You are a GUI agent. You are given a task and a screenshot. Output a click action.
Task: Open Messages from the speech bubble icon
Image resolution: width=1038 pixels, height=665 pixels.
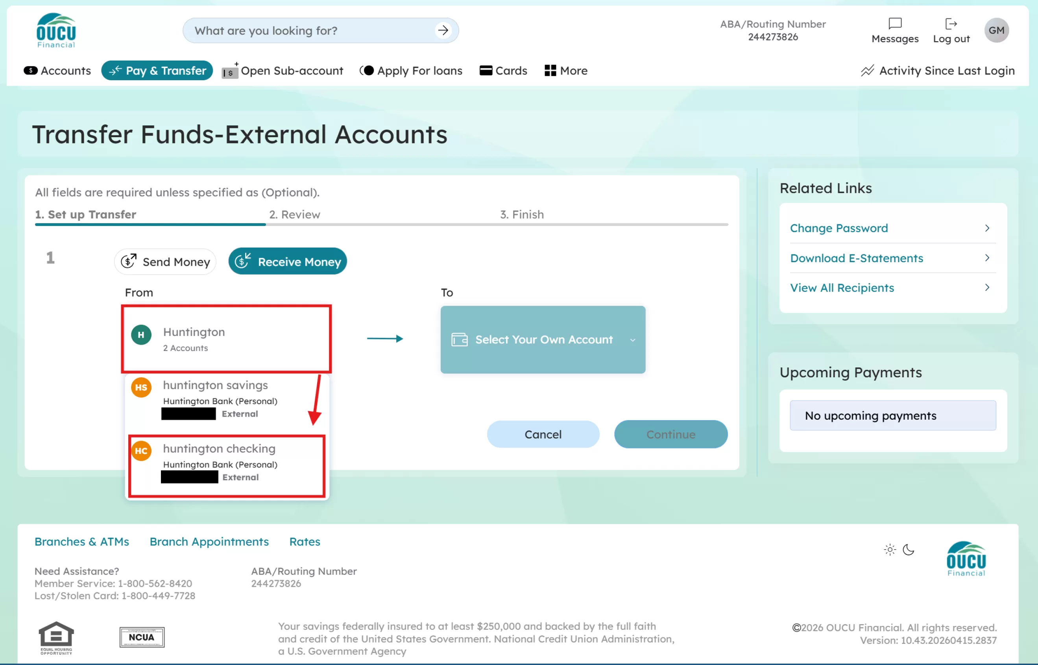pyautogui.click(x=894, y=23)
